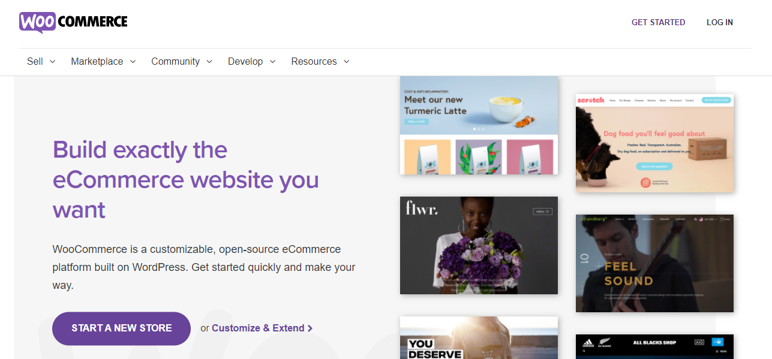
Task: Click the flwr. Menu button in thumbnail
Action: (542, 212)
